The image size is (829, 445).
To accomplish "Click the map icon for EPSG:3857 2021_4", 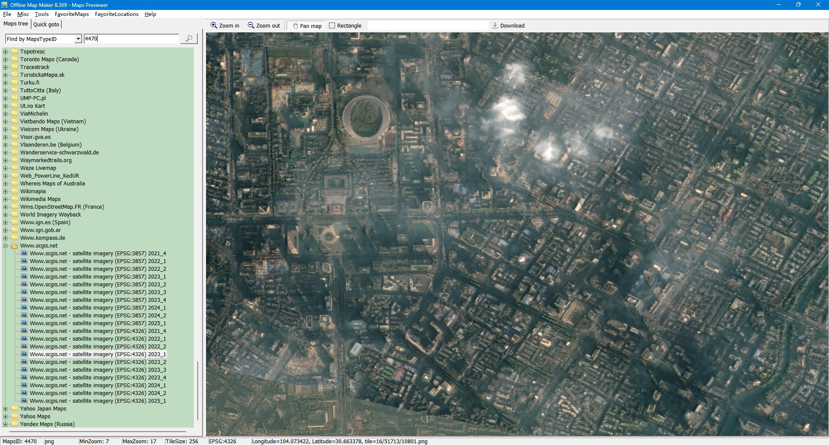I will 25,253.
